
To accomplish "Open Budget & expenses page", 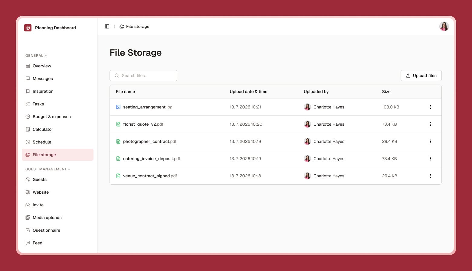I will (57, 117).
